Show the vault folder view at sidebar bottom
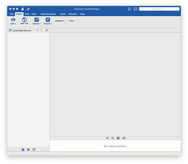 pyautogui.click(x=23, y=150)
